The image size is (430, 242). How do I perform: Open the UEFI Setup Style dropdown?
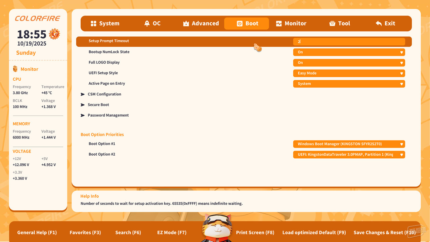[349, 73]
